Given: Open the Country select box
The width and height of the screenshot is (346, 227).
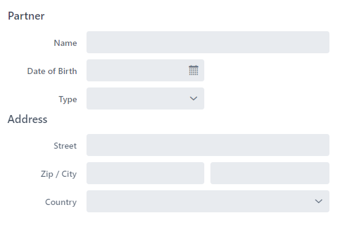Looking at the screenshot, I should click(x=208, y=201).
